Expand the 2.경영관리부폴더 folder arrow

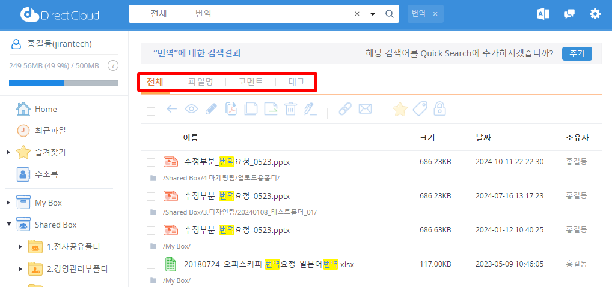pyautogui.click(x=20, y=268)
